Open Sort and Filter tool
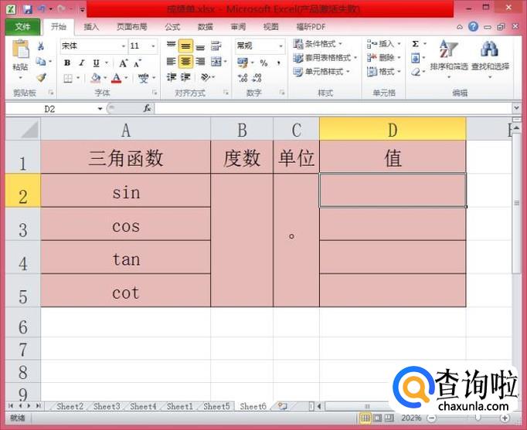This screenshot has width=527, height=430. pyautogui.click(x=449, y=56)
